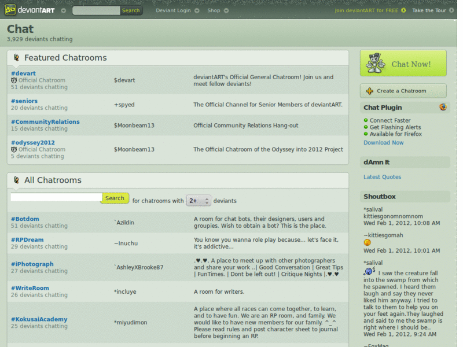
Task: Click 'Connect Faster' bullet text
Action: (x=390, y=121)
